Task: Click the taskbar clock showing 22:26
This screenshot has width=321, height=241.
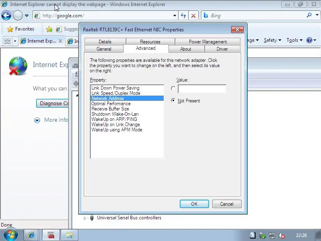Action: 301,235
